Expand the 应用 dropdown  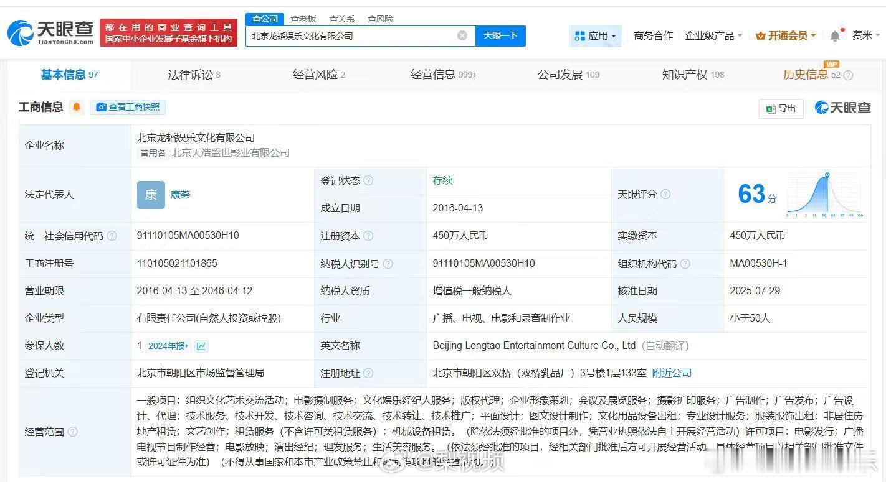coord(596,36)
